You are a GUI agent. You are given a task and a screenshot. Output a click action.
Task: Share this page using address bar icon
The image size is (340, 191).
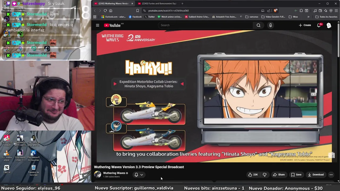click(x=269, y=11)
